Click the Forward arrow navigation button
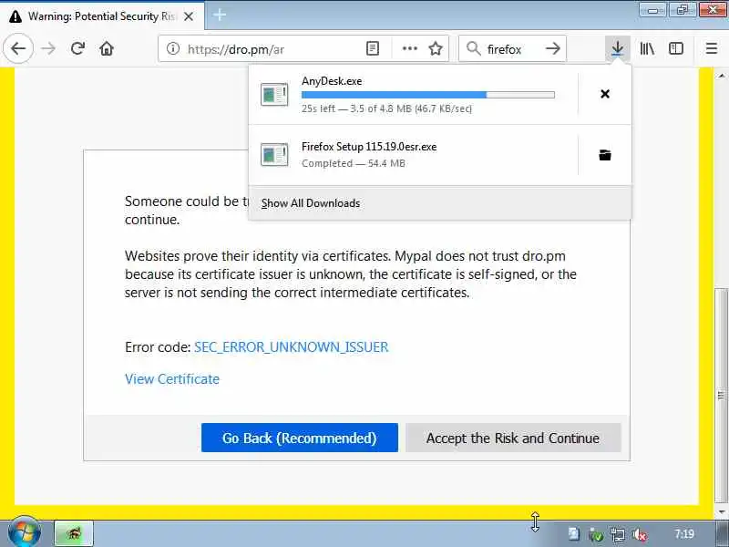This screenshot has width=729, height=547. (48, 48)
